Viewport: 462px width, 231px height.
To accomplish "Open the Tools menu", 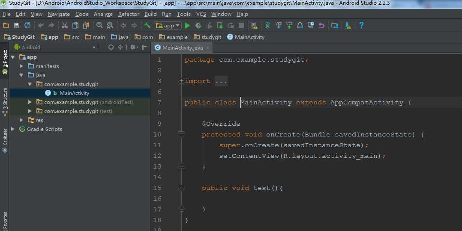I will [183, 14].
